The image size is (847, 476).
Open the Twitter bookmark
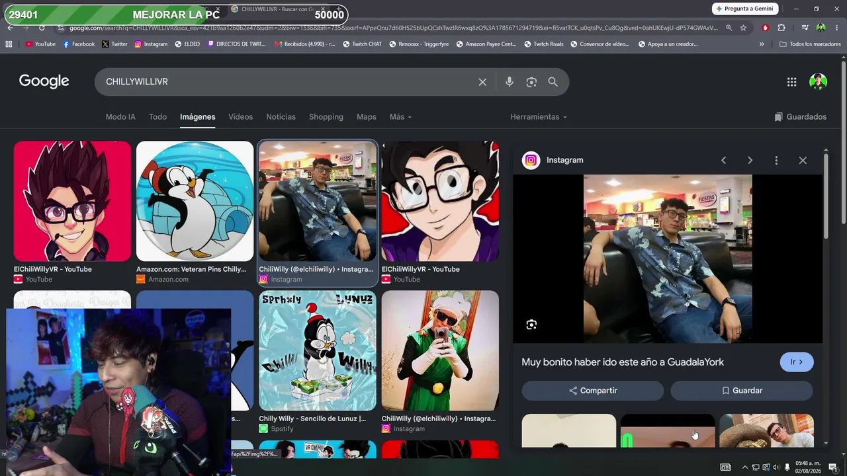[114, 44]
